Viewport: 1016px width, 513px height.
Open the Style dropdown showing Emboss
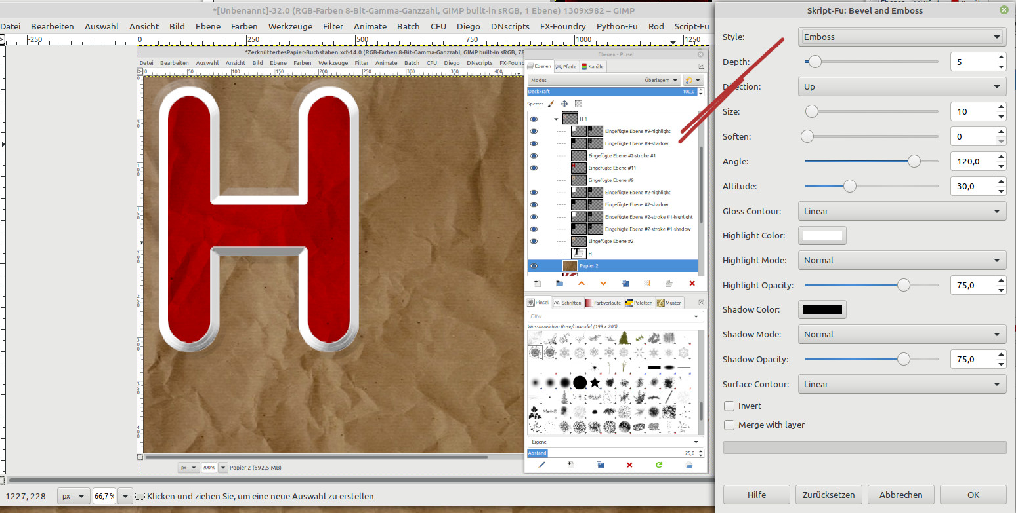902,37
